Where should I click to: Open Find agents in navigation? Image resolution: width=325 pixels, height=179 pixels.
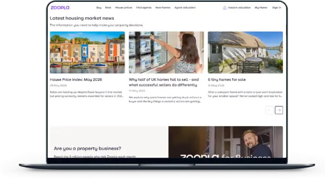click(x=143, y=8)
